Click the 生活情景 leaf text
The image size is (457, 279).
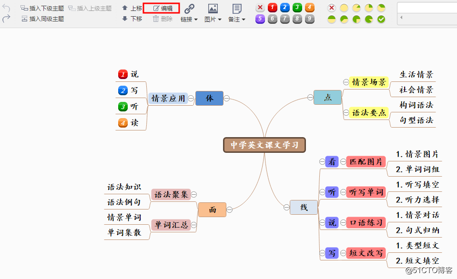pyautogui.click(x=416, y=75)
